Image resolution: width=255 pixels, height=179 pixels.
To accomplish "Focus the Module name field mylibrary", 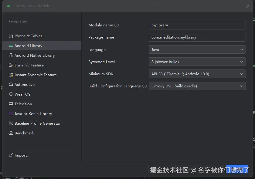I will (x=197, y=25).
